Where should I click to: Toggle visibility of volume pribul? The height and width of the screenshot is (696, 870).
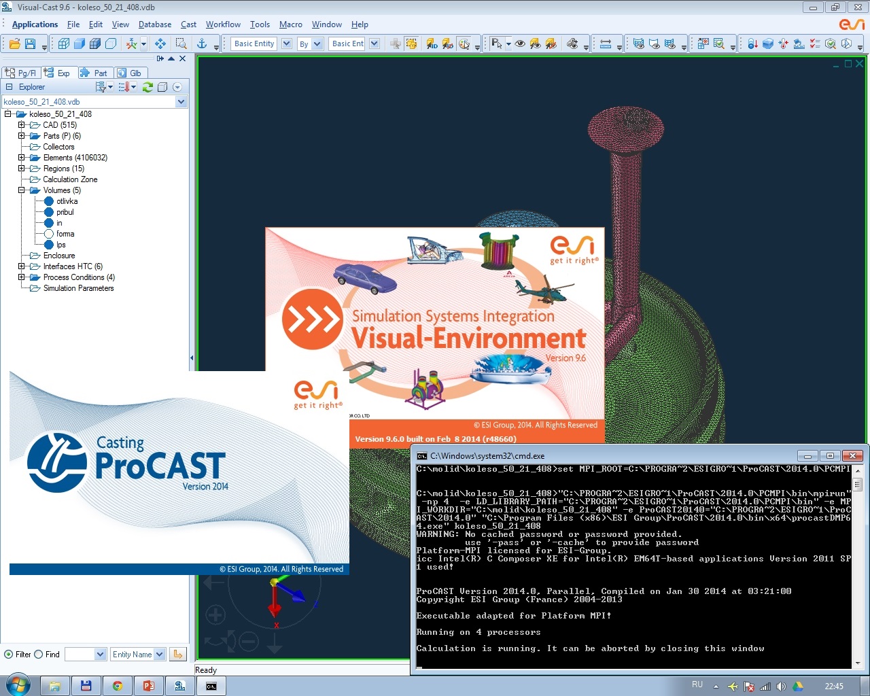[49, 212]
